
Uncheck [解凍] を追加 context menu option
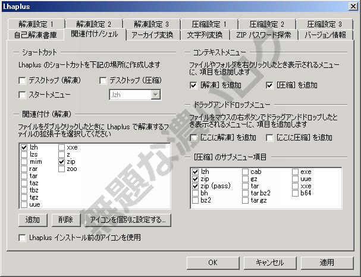point(193,86)
